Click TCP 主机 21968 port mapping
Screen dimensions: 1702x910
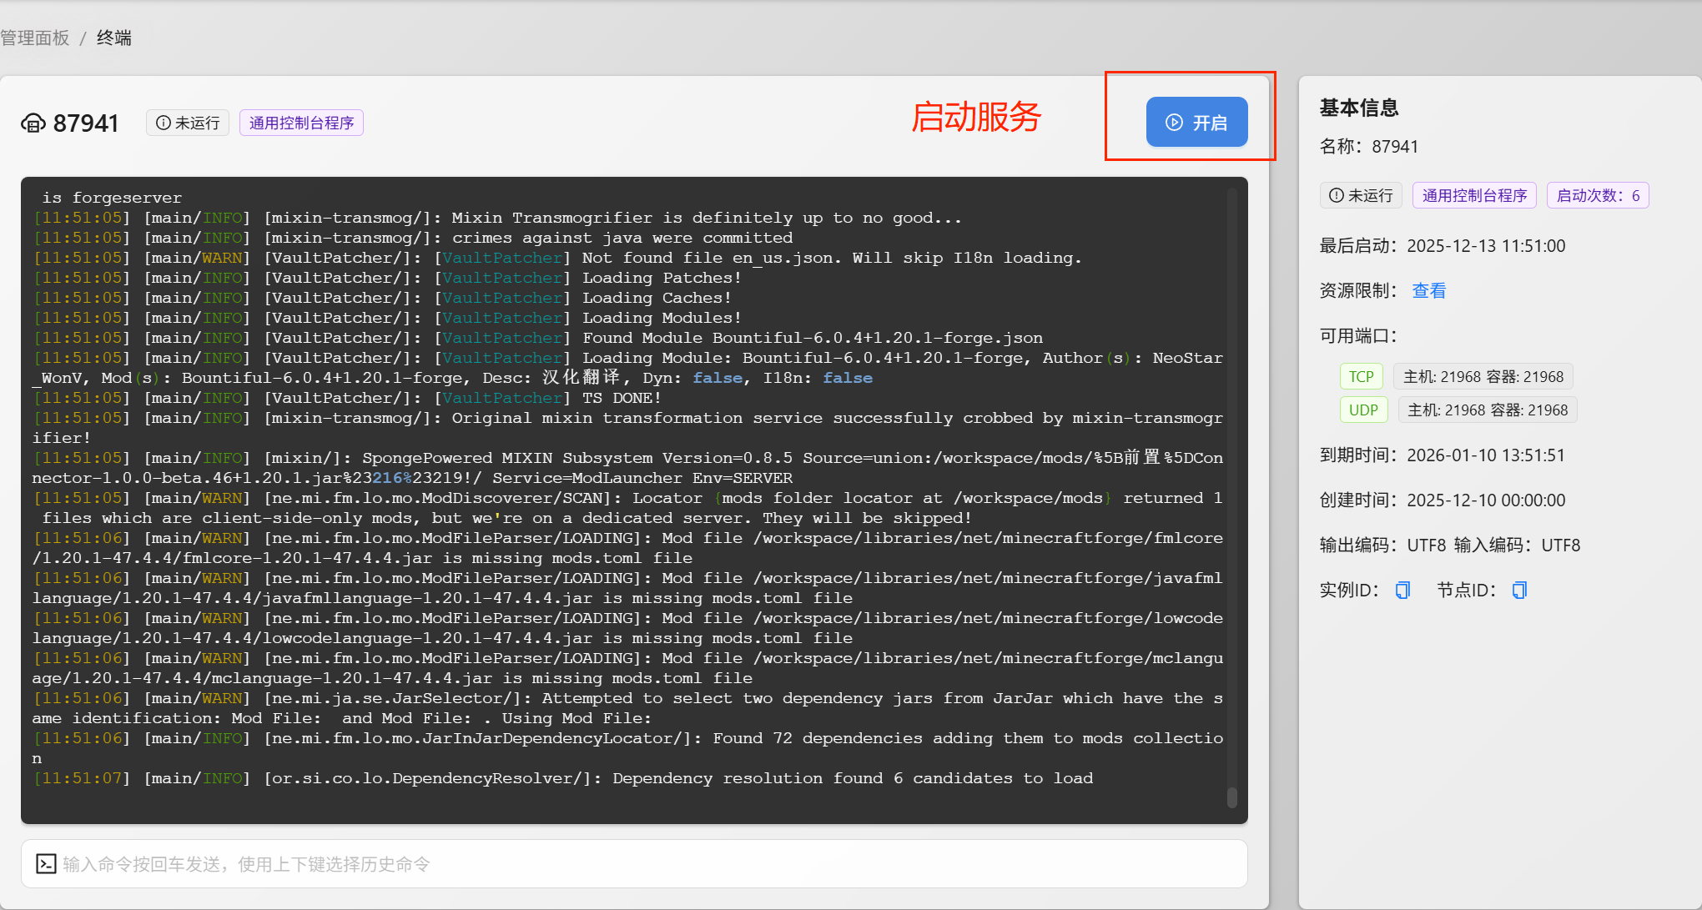[1483, 376]
